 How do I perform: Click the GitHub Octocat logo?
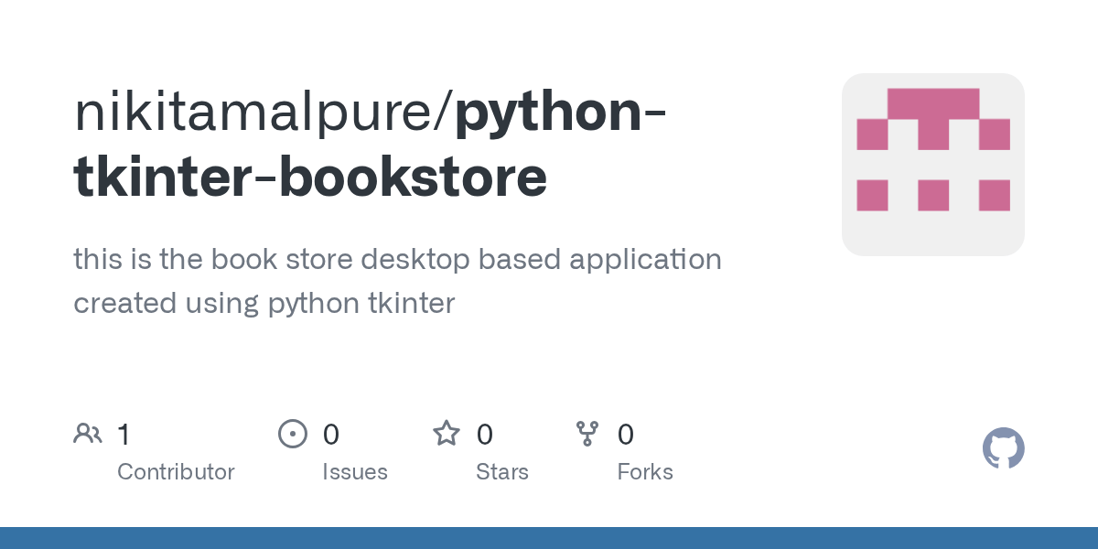click(x=1004, y=448)
